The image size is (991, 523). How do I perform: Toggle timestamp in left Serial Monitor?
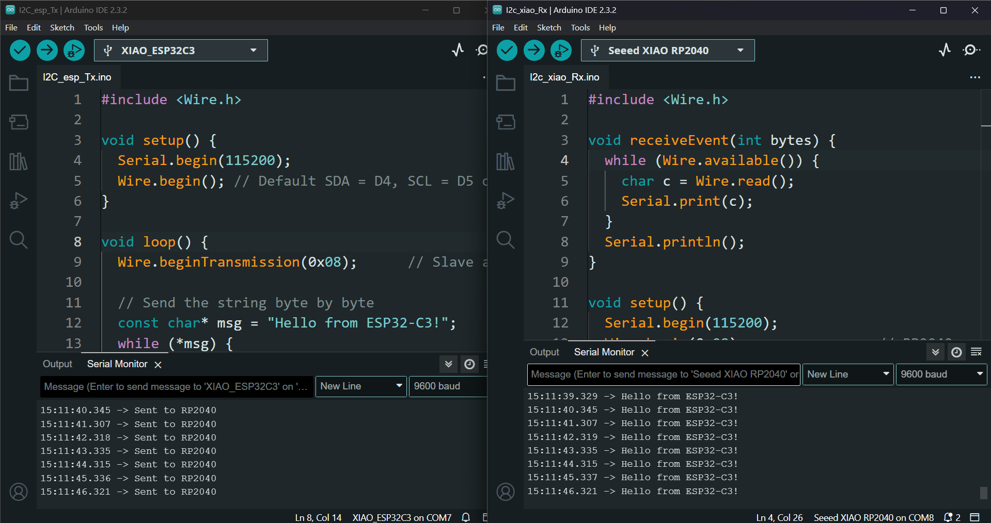[469, 365]
